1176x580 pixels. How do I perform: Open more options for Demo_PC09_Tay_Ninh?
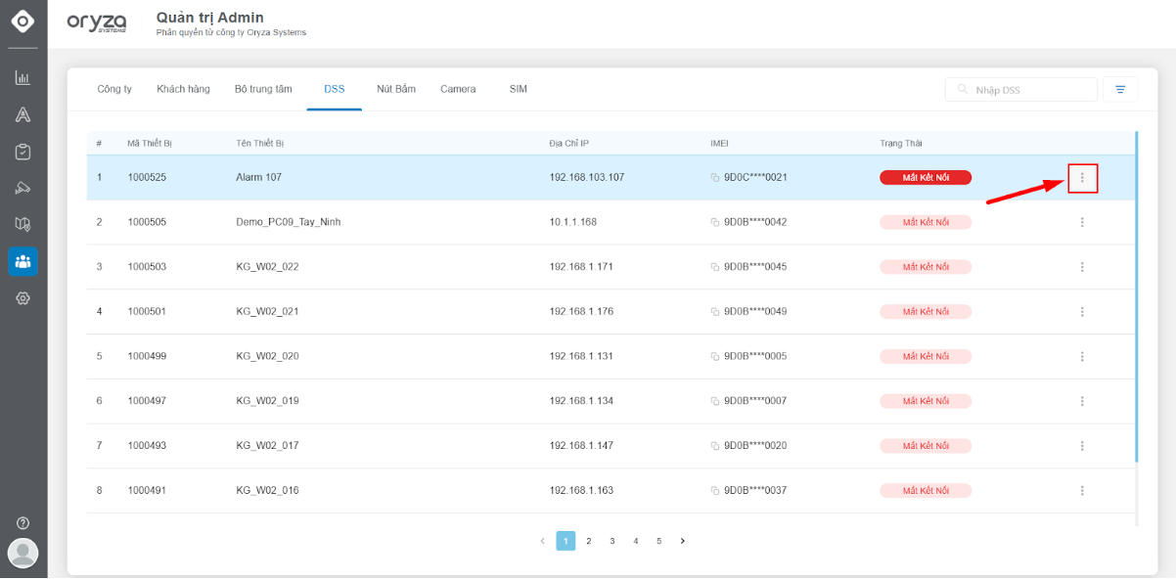(1082, 222)
